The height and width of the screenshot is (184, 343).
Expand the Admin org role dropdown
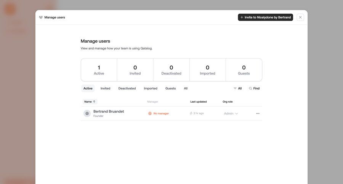(231, 114)
